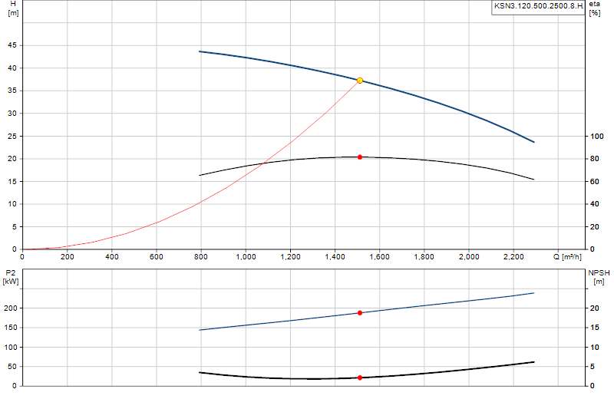This screenshot has width=614, height=399.
Task: Click the 2,000 tick on the Q axis
Action: pyautogui.click(x=469, y=257)
